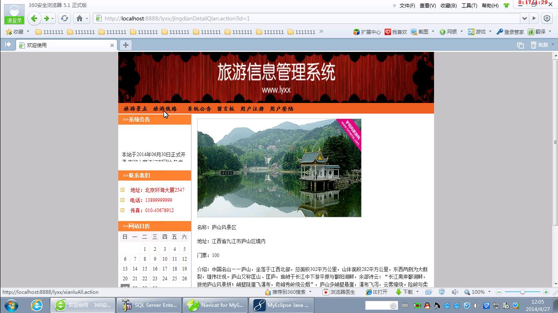Click the 恢复 trash restore button
The width and height of the screenshot is (558, 313).
[x=540, y=45]
